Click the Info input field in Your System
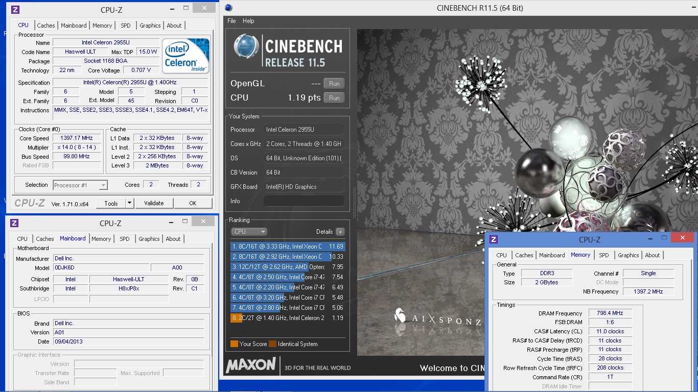The width and height of the screenshot is (698, 392). [304, 201]
